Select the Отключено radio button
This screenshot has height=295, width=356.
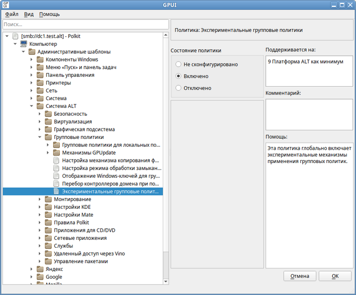coord(178,88)
